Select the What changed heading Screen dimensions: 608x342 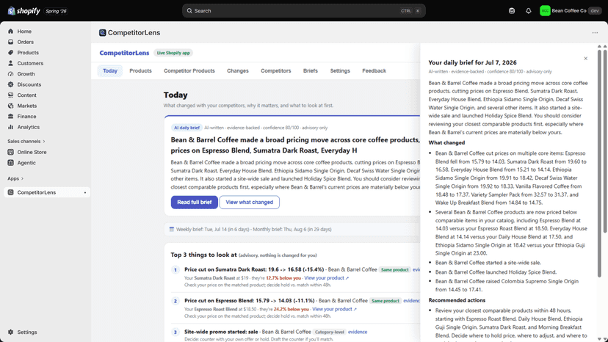pyautogui.click(x=446, y=142)
